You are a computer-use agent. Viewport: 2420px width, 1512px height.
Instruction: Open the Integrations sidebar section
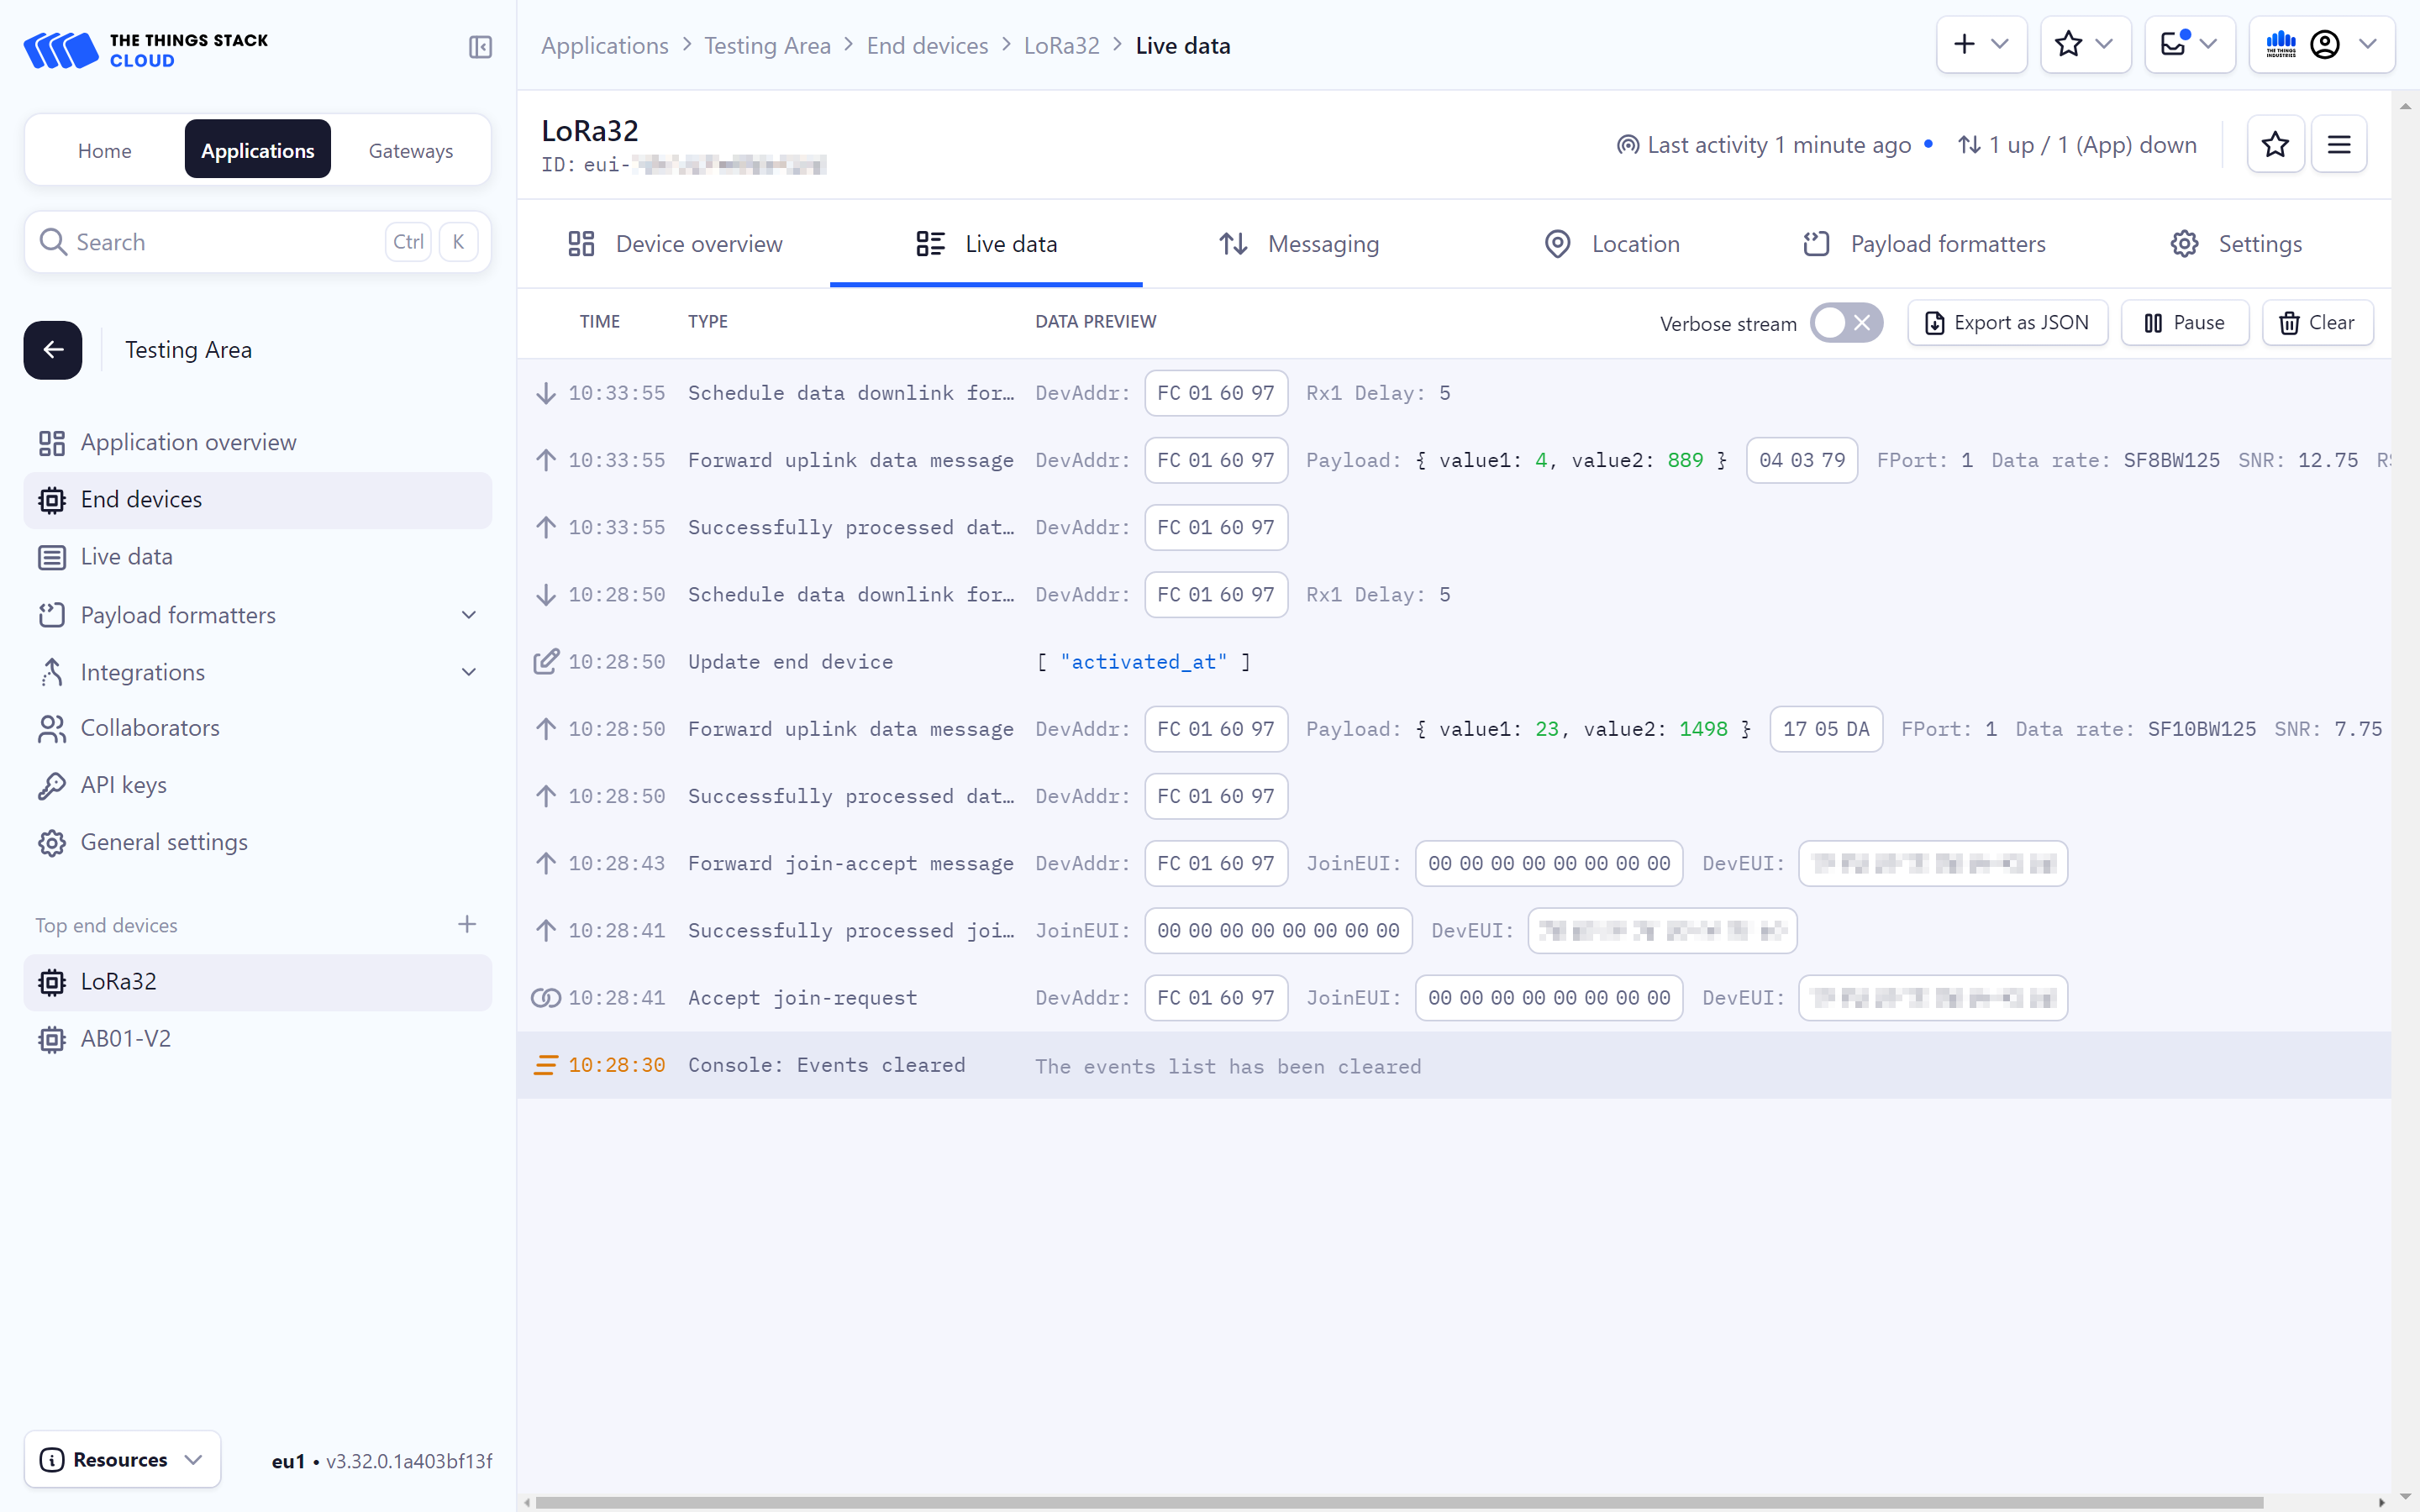coord(143,672)
